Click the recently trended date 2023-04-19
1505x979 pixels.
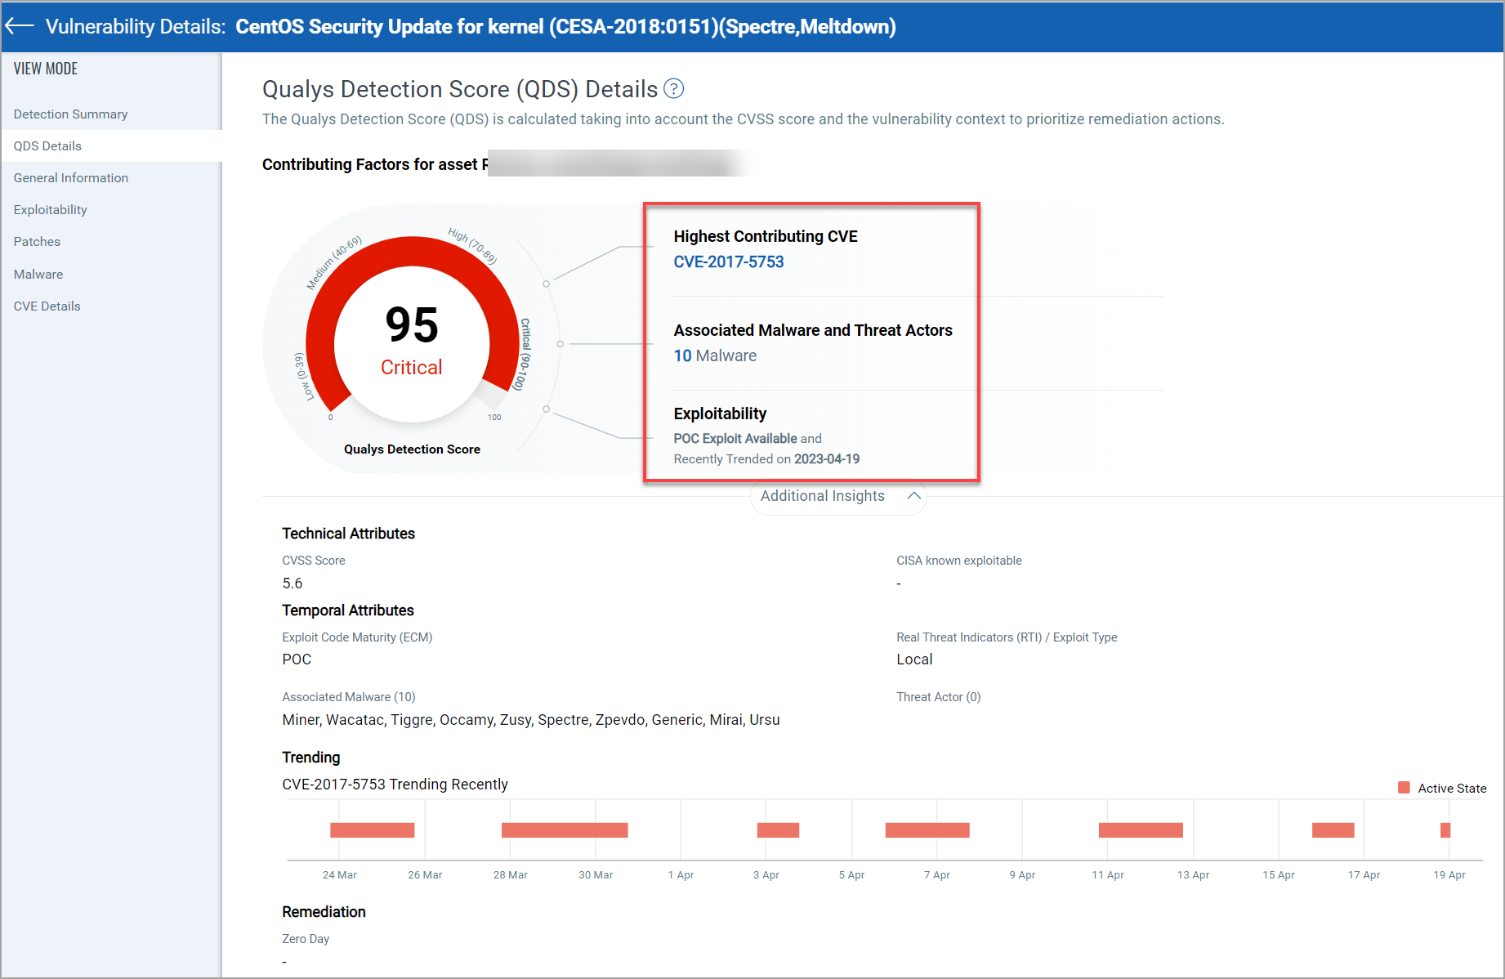point(827,459)
